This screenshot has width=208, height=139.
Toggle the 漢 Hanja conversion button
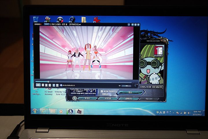click(164, 112)
